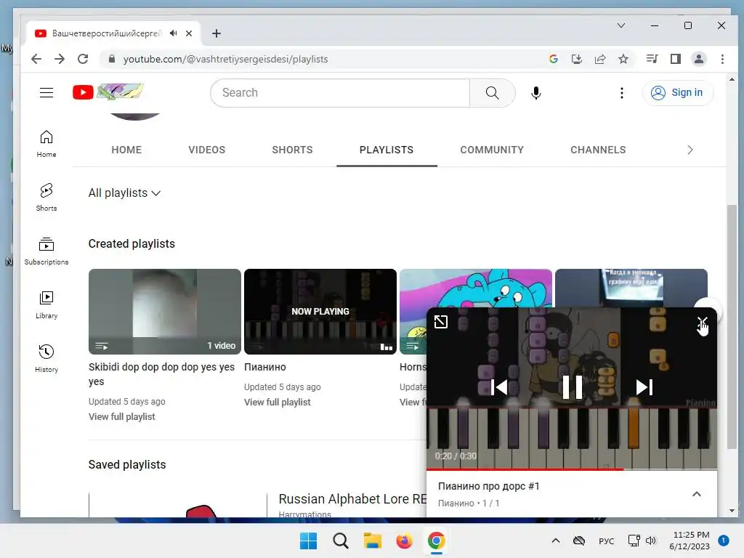Open File Explorer from taskbar
Viewport: 744px width, 558px height.
(373, 541)
